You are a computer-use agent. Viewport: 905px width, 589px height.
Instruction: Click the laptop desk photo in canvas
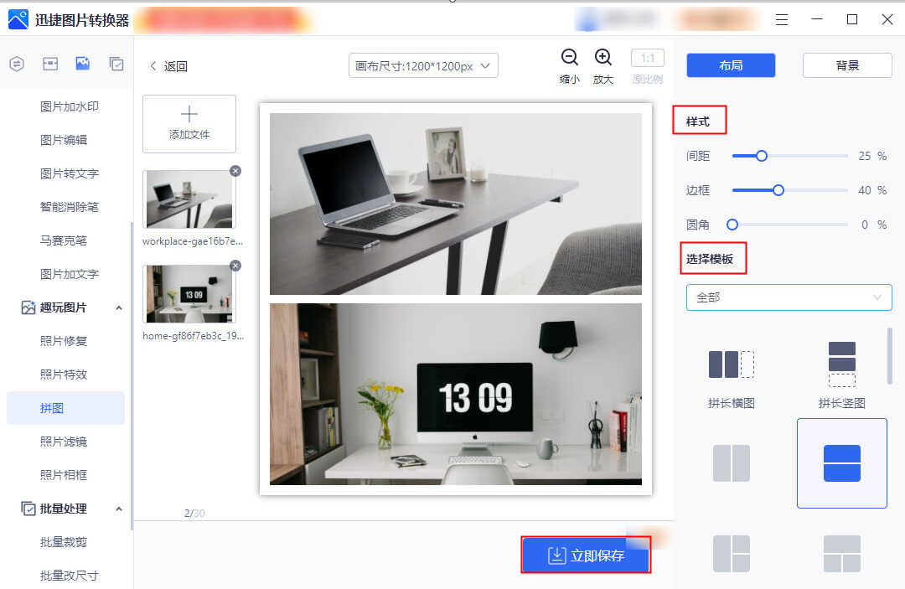(x=455, y=204)
